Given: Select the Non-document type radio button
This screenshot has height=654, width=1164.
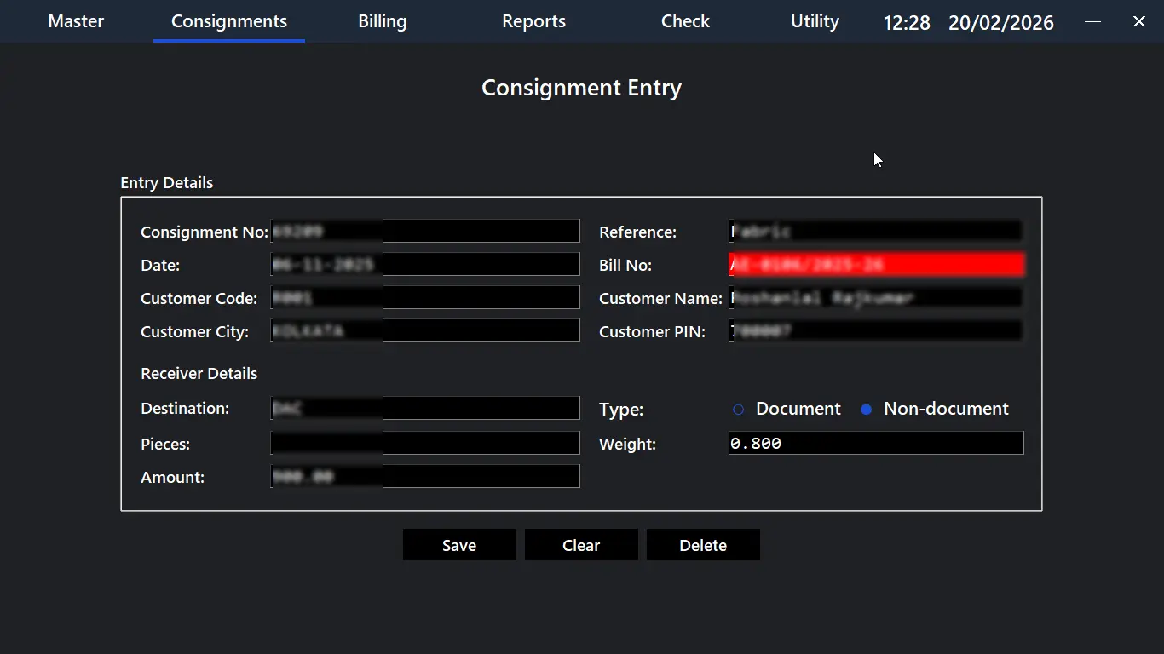Looking at the screenshot, I should click(867, 410).
